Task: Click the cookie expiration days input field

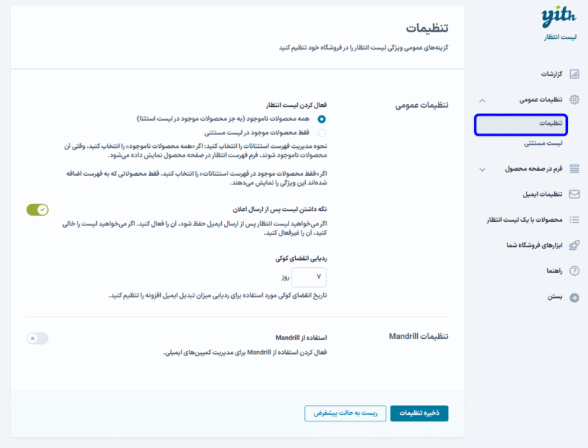Action: [x=309, y=277]
